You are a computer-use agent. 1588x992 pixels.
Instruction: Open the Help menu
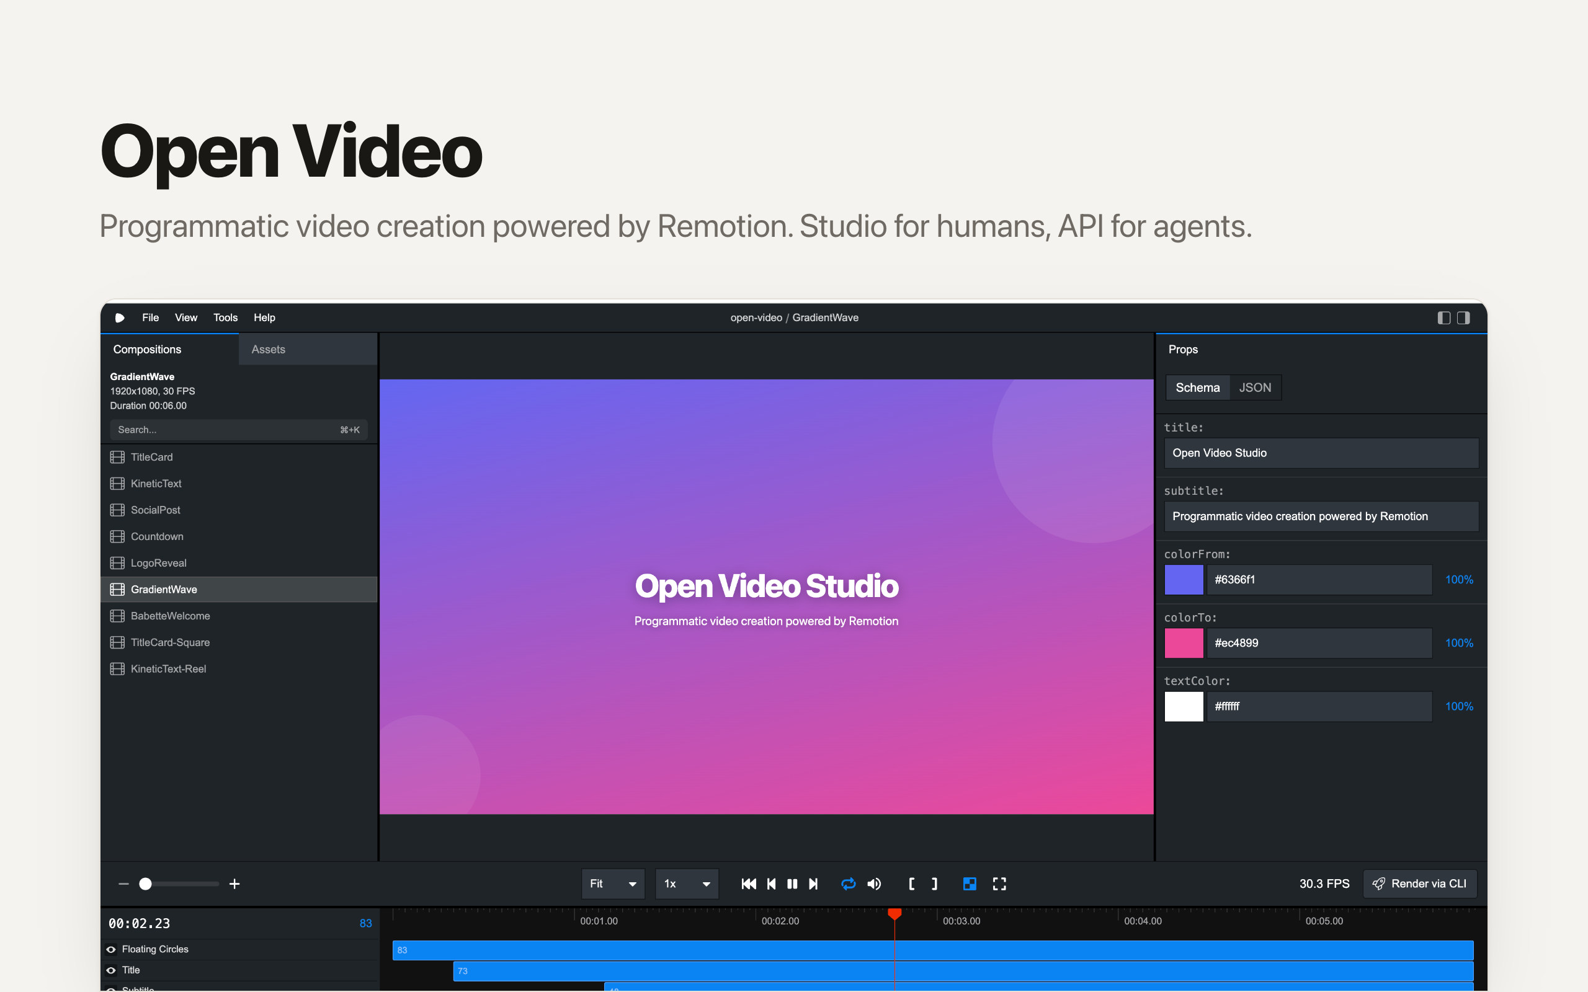pyautogui.click(x=264, y=317)
